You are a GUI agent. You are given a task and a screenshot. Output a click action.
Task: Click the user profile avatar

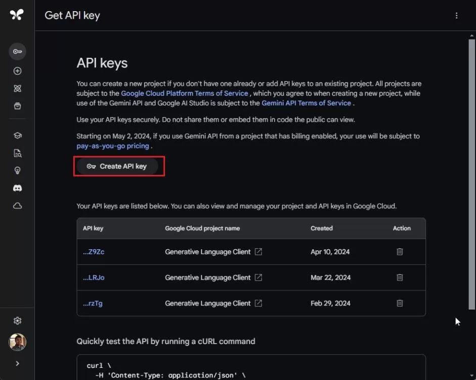[x=17, y=342]
